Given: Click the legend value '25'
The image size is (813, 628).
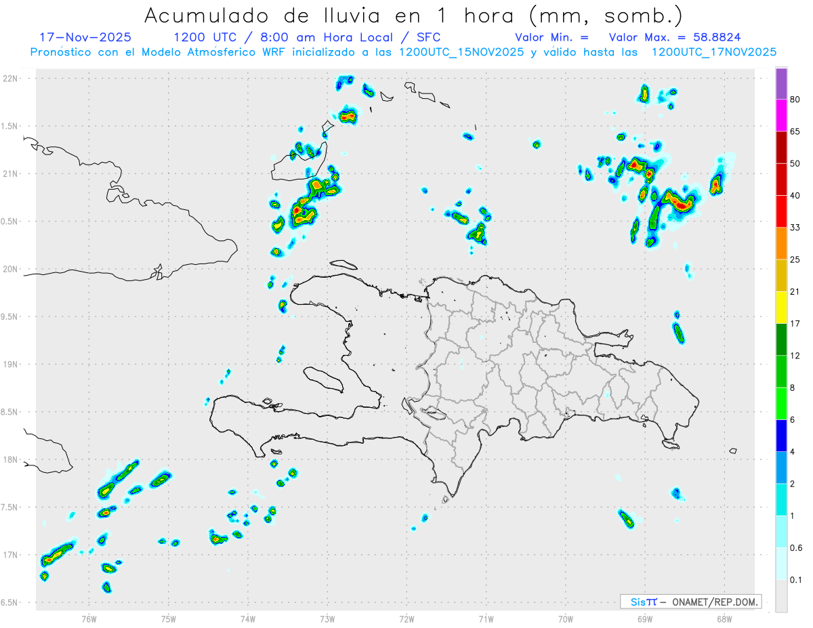Looking at the screenshot, I should click(795, 259).
